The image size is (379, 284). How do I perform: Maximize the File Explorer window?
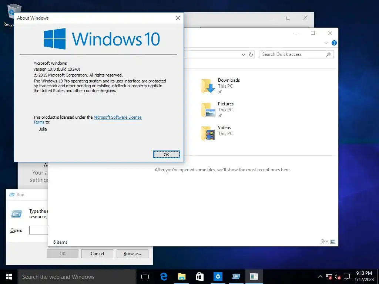312,33
